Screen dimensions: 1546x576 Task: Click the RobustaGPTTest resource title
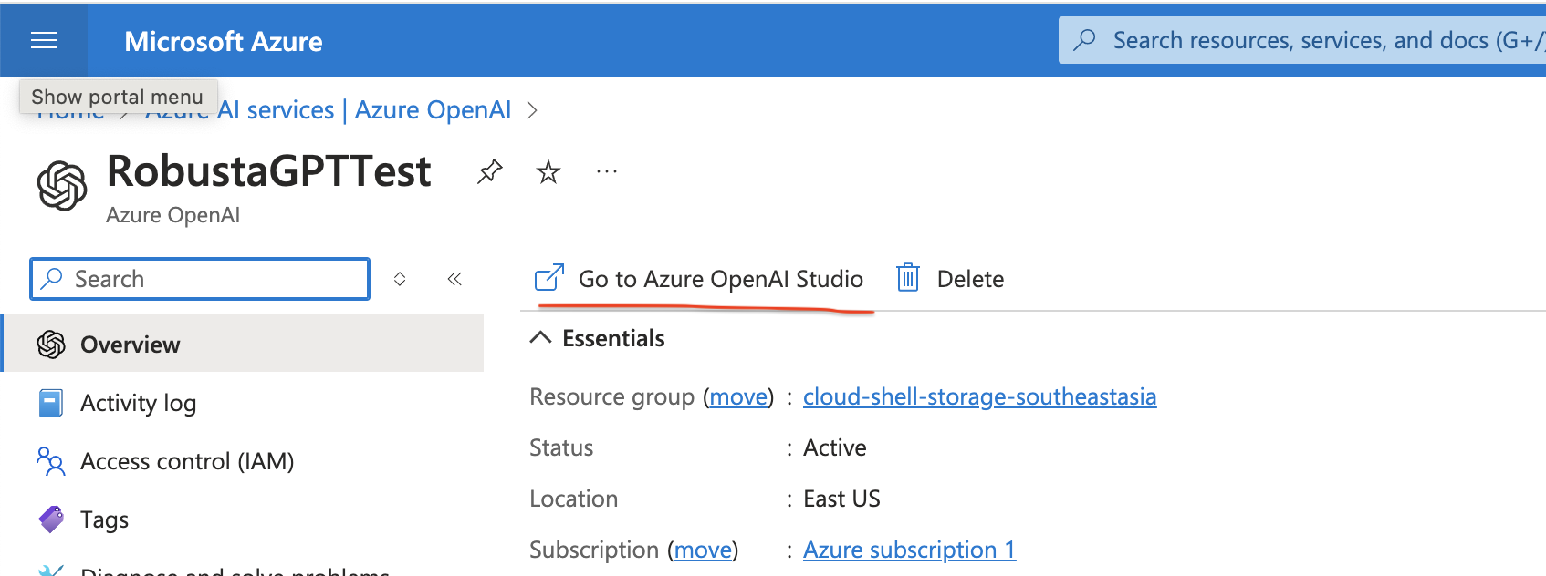click(x=269, y=171)
